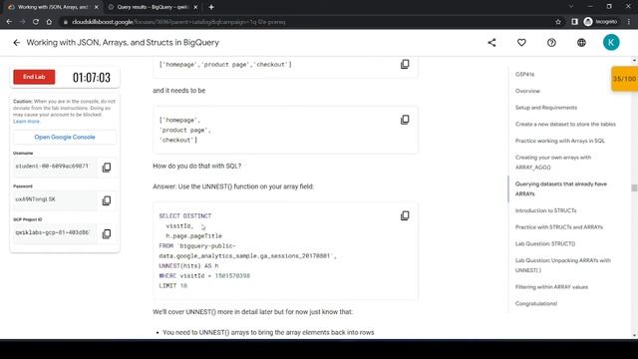Click the 'You need to UNNEST() arrays' bullet
Image resolution: width=638 pixels, height=359 pixels.
[x=268, y=332]
